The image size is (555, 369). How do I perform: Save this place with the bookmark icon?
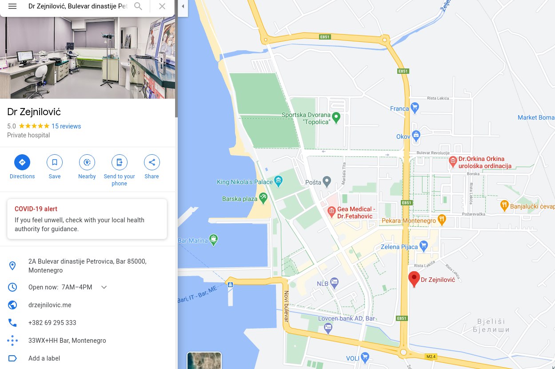(x=55, y=162)
